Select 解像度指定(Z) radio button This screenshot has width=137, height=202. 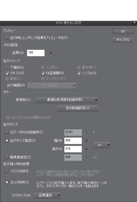point(7,157)
